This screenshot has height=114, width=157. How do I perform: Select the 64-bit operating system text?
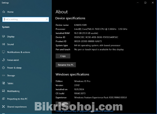(x=97, y=45)
